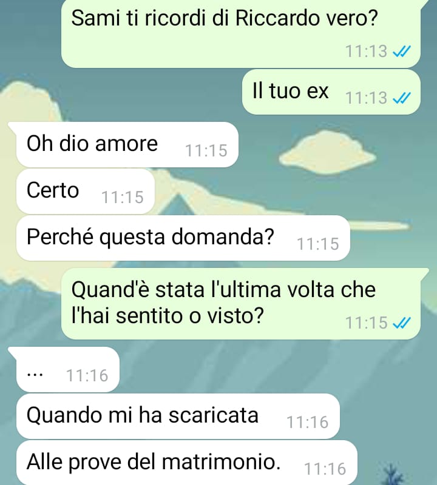This screenshot has height=485, width=437.
Task: Tap the 'Quando mi ha scaricata' message
Action: pos(178,416)
